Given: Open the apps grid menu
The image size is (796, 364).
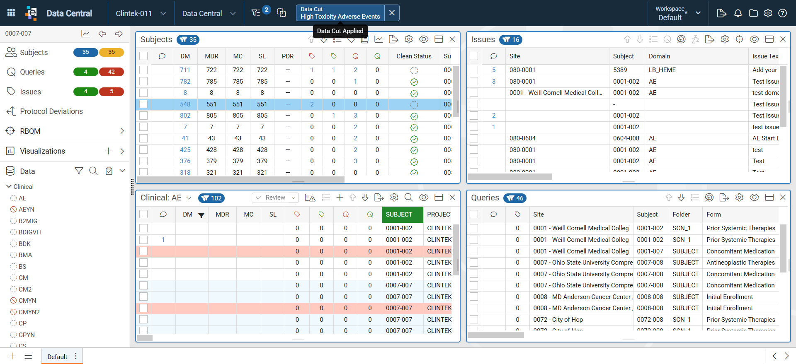Looking at the screenshot, I should pos(11,13).
